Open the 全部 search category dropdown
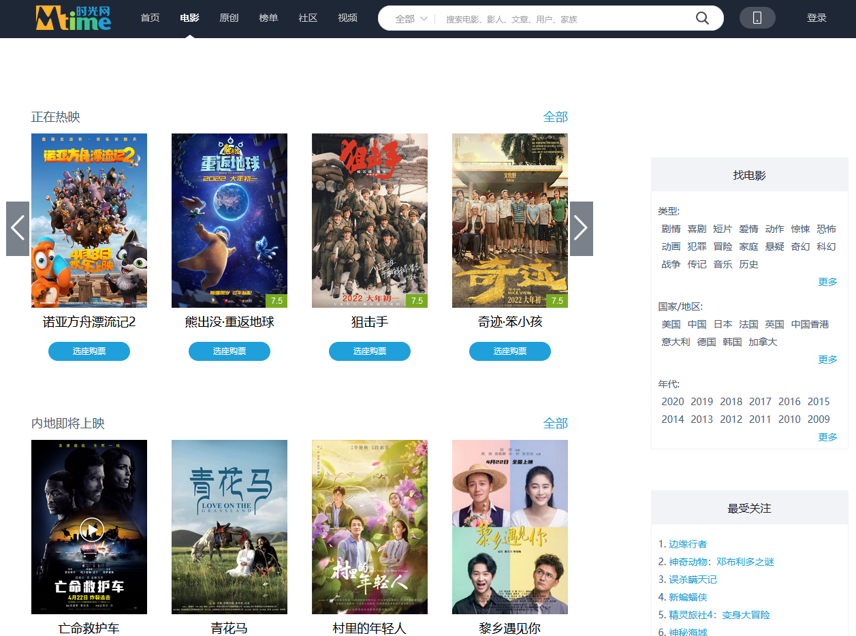Viewport: 856px width, 636px height. coord(411,19)
